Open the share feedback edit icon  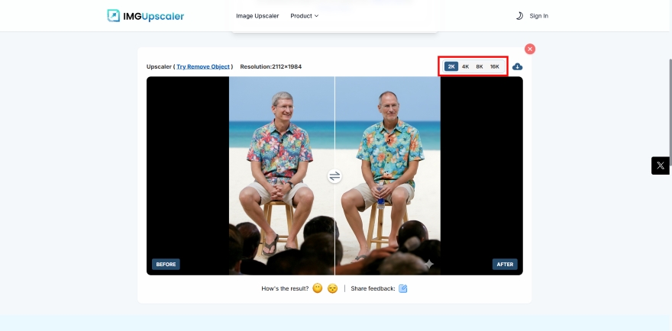[x=403, y=288]
